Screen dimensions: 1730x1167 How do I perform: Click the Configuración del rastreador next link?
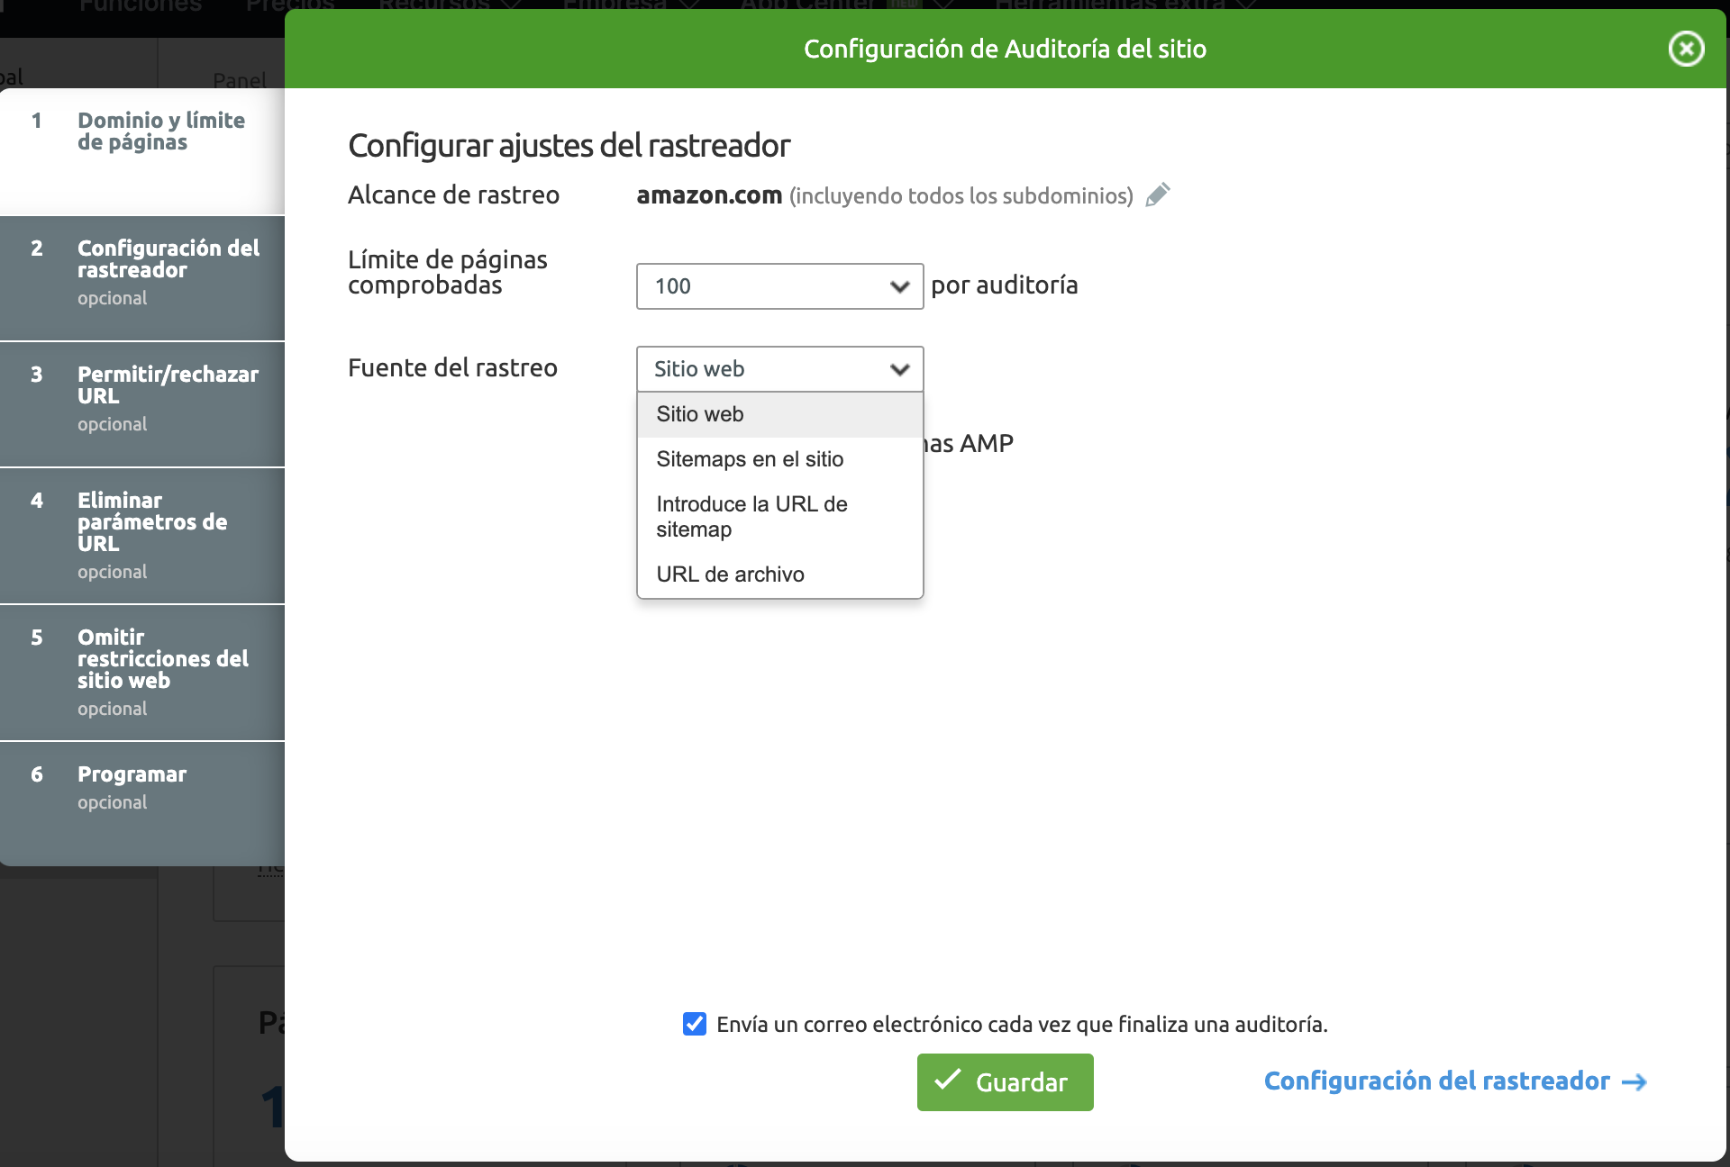coord(1436,1081)
